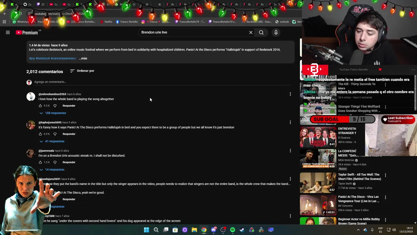Open options for Viva Las Vengeance Tour video
The width and height of the screenshot is (417, 235).
tap(385, 197)
